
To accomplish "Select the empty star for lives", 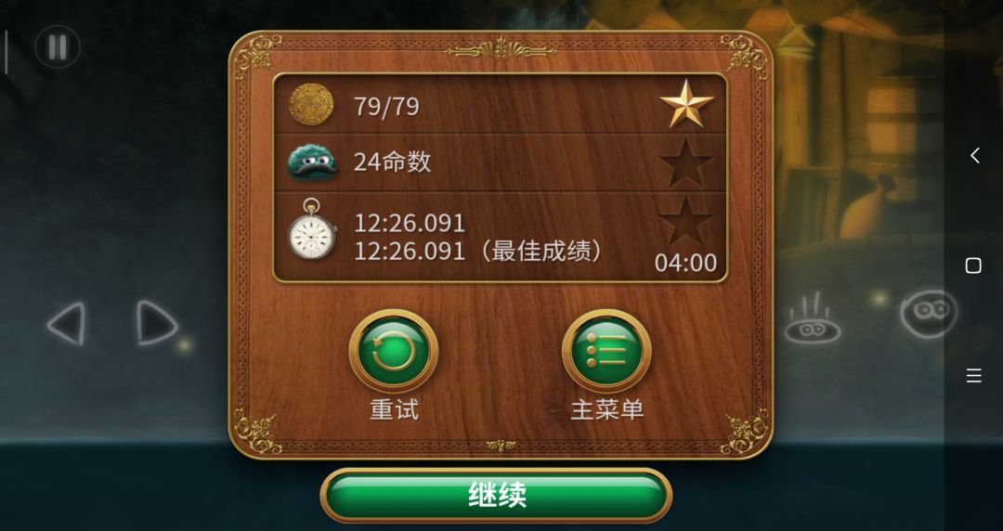I will (x=685, y=162).
